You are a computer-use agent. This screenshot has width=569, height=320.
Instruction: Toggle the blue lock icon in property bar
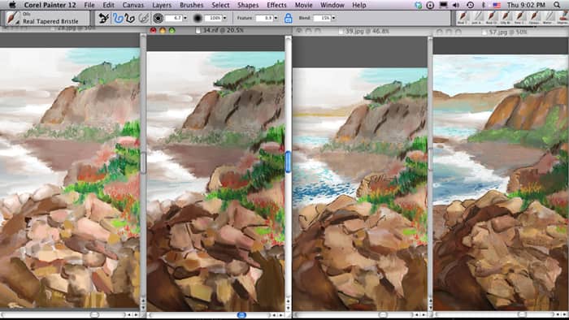[288, 18]
